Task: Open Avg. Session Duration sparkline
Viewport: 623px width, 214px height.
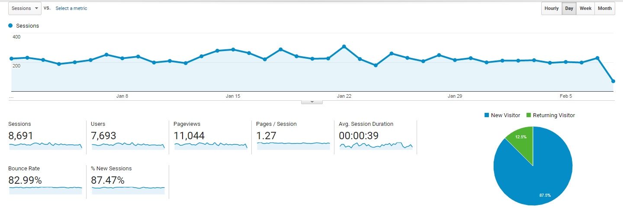Action: 376,146
